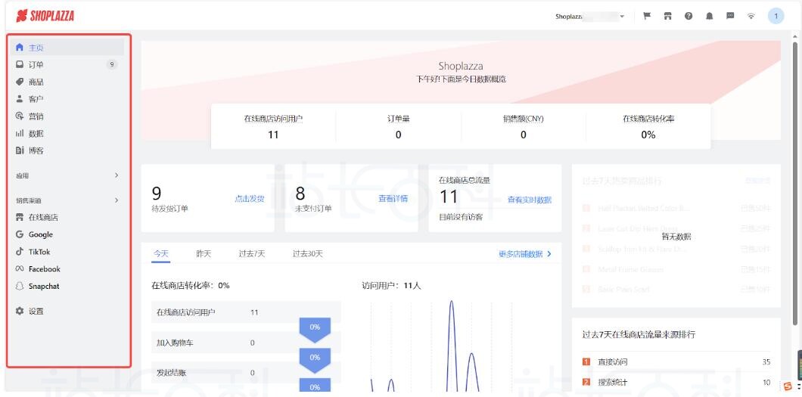Viewport: 802px width, 397px height.
Task: Open the help question mark icon
Action: tap(689, 16)
